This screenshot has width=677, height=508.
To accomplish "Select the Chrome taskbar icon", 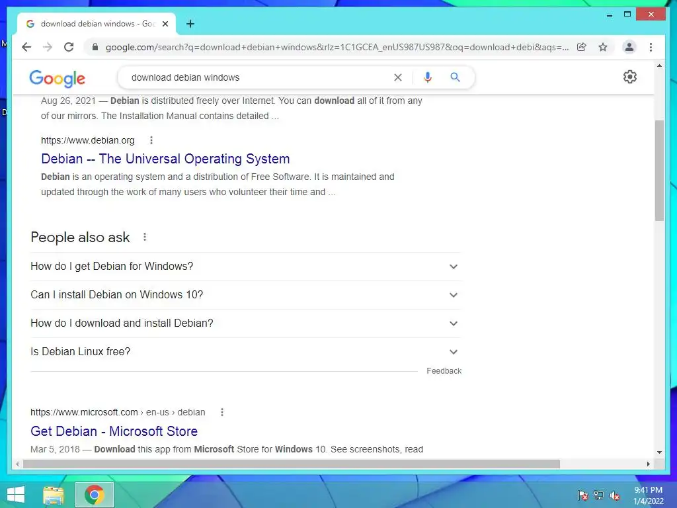I will (x=94, y=495).
